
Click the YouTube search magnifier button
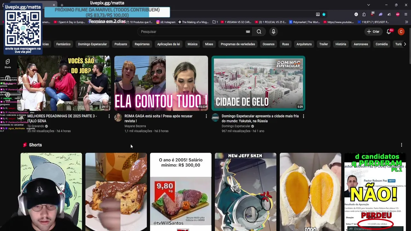coord(259,31)
